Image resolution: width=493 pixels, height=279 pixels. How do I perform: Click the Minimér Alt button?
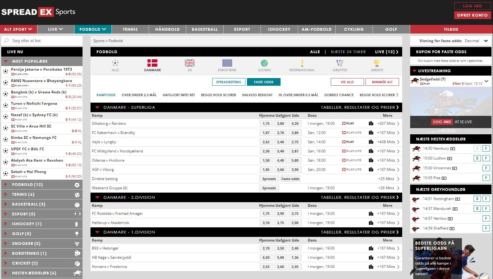[x=382, y=82]
